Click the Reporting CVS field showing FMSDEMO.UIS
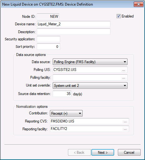Screen dimensions: 145x160 click(86, 121)
